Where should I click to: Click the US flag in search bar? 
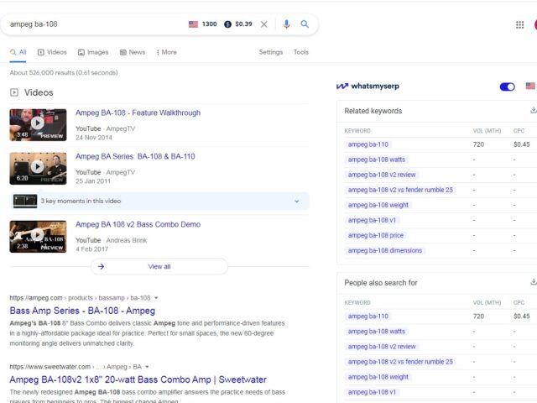pyautogui.click(x=193, y=24)
